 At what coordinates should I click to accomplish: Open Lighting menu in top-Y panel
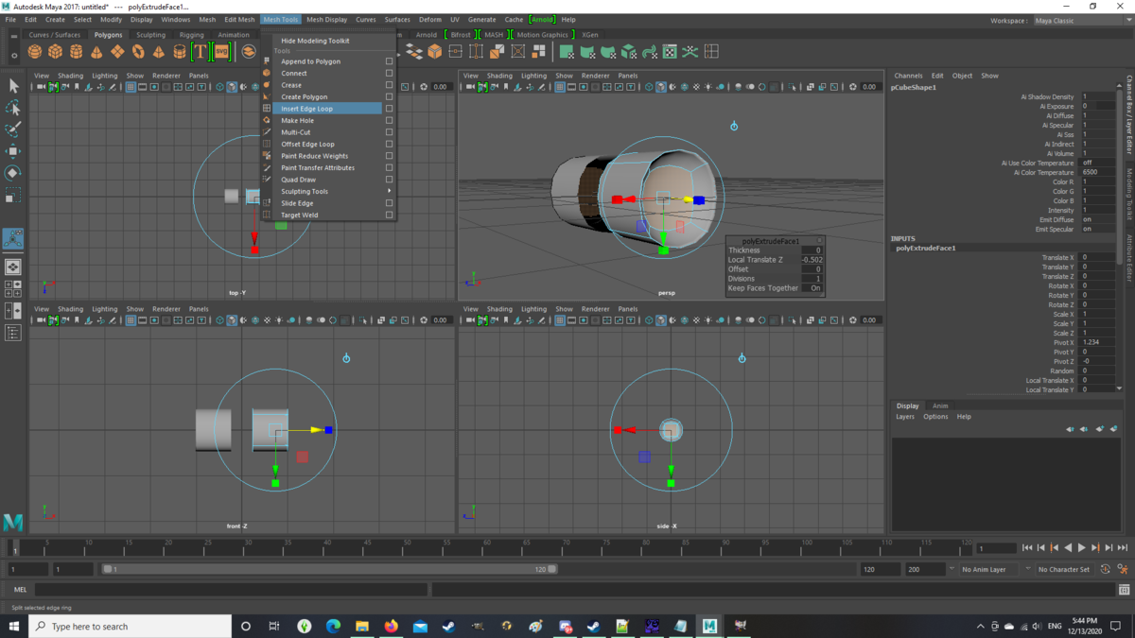[x=105, y=76]
